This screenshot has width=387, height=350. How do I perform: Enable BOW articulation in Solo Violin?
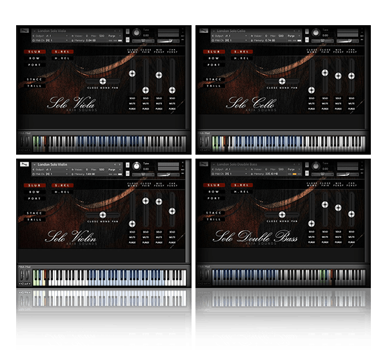35,192
